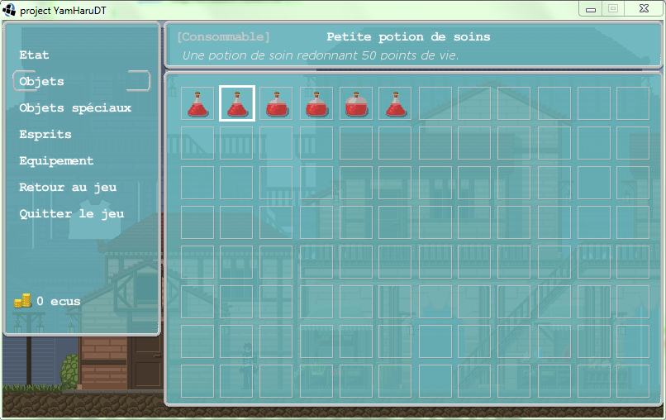Open the Etat menu entry
The image size is (666, 420).
[x=35, y=55]
